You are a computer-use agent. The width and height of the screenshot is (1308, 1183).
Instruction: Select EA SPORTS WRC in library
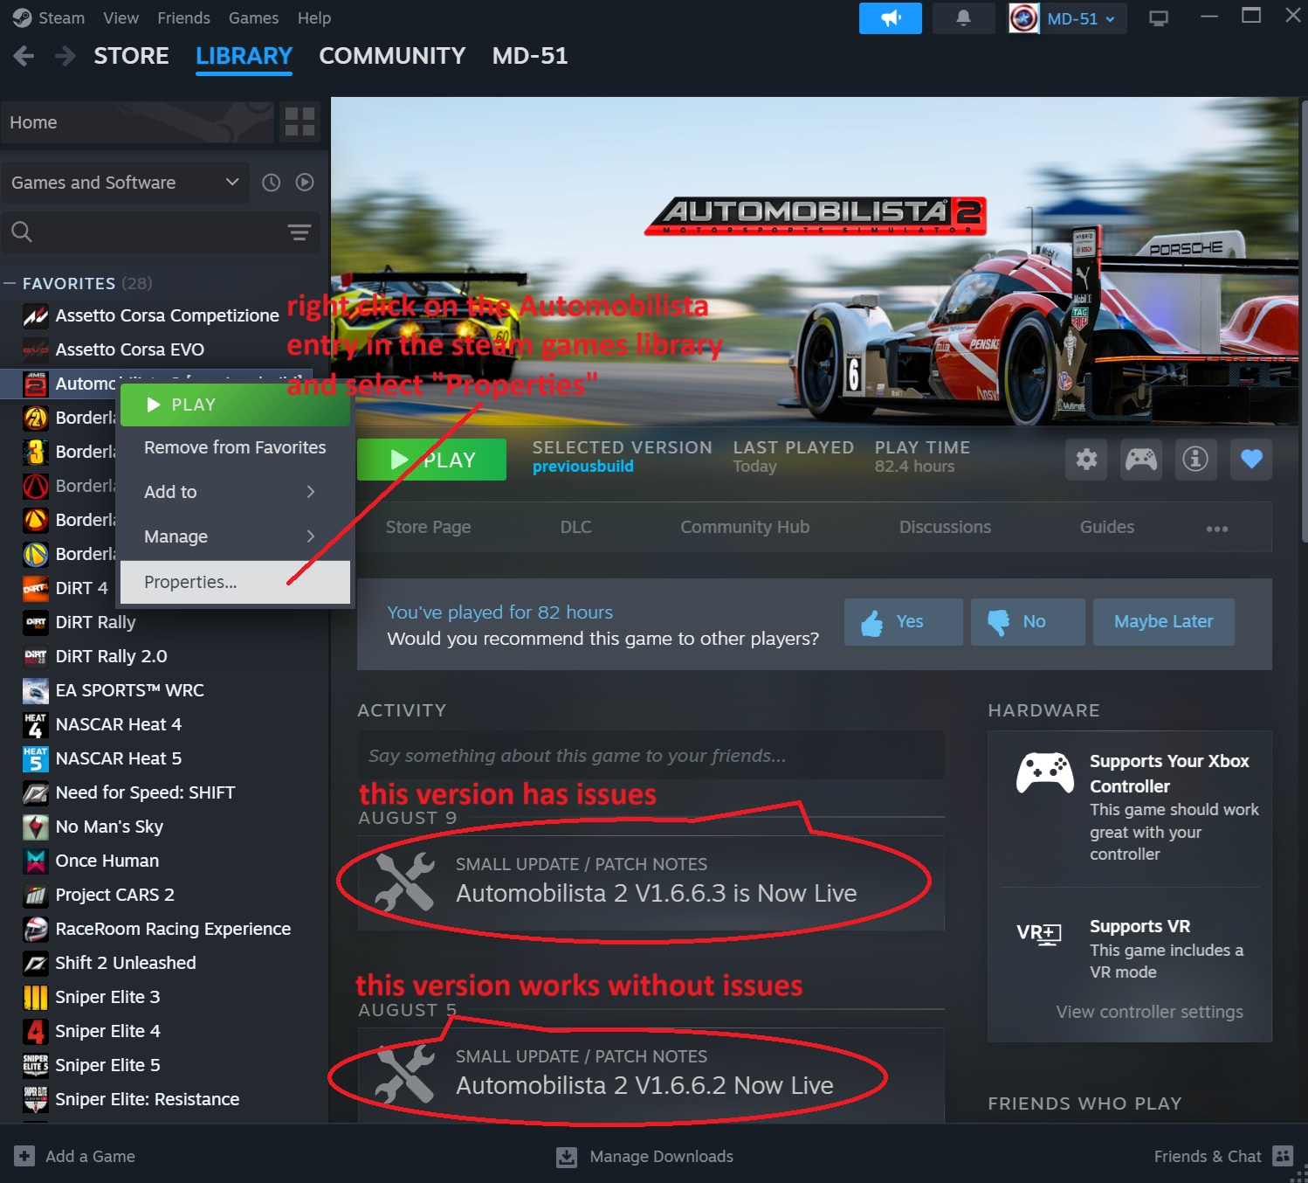coord(129,690)
